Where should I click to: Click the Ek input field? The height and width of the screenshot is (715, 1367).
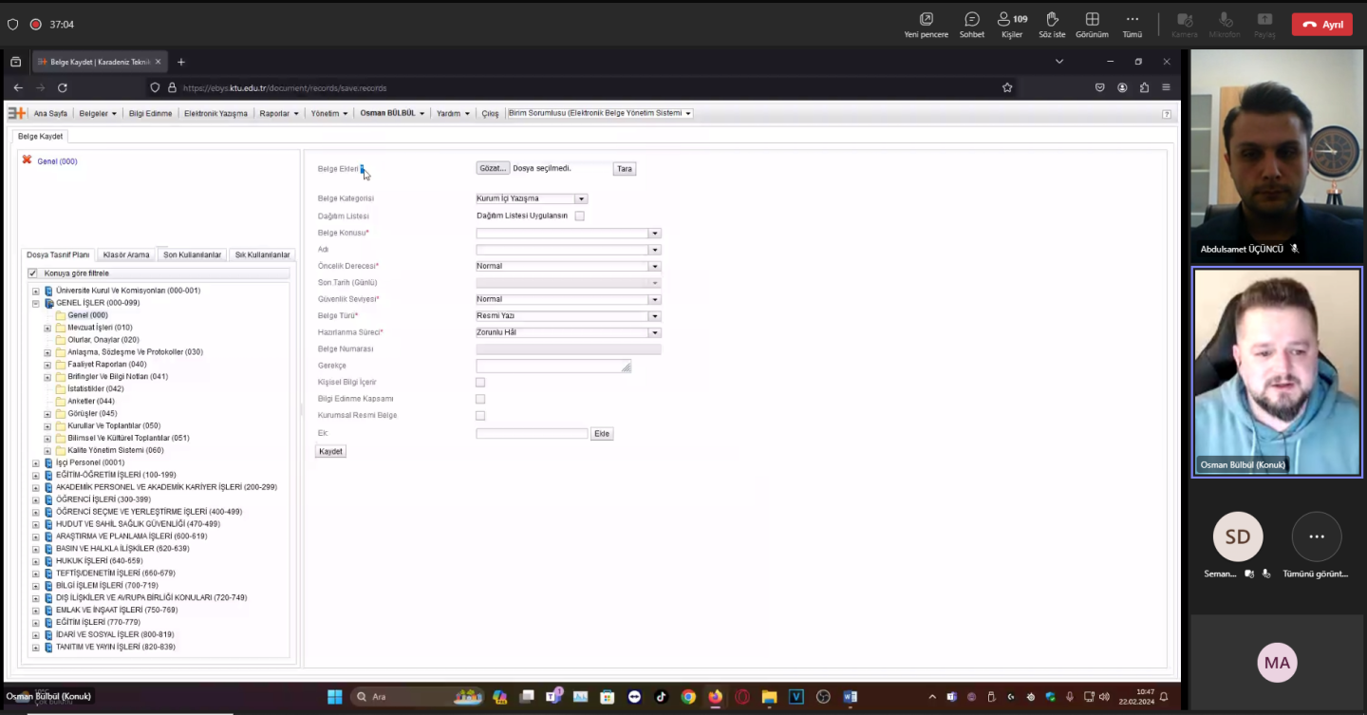tap(532, 434)
